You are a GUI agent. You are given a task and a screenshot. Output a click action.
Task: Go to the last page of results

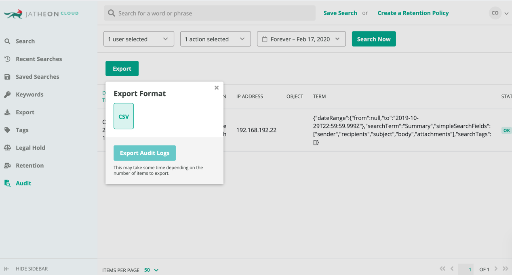pos(505,269)
